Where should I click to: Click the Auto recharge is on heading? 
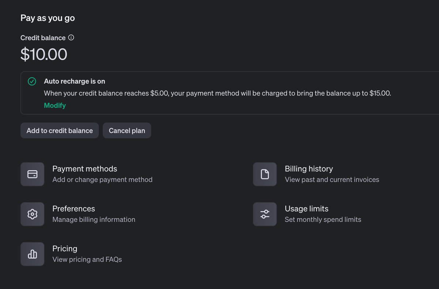(75, 81)
